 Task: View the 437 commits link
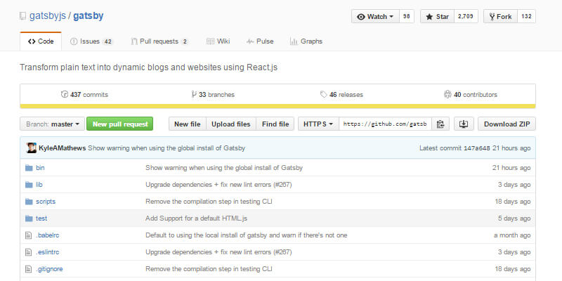coord(84,94)
